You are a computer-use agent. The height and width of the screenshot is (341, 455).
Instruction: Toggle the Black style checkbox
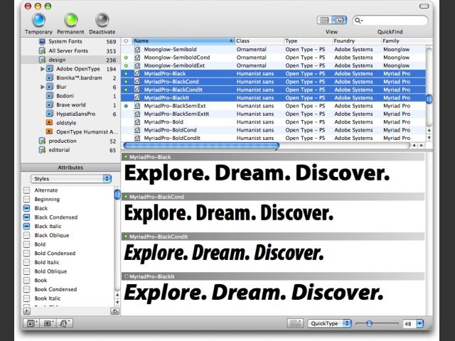[27, 208]
